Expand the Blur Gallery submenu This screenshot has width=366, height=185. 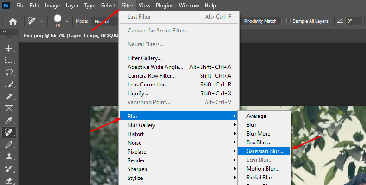tap(179, 125)
